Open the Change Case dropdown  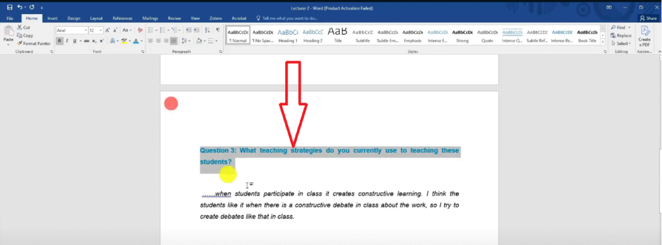127,30
